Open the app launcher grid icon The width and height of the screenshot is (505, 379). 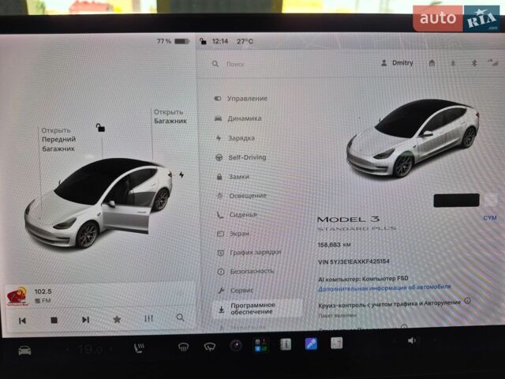tap(260, 345)
